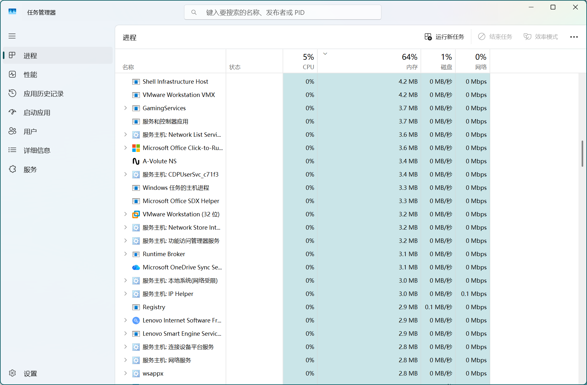Switch to 详细信息 page
Viewport: 587px width, 385px height.
[x=58, y=150]
